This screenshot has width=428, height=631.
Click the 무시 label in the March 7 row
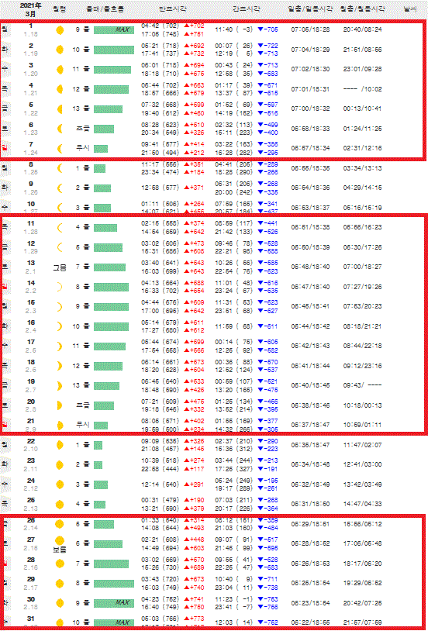[x=83, y=149]
